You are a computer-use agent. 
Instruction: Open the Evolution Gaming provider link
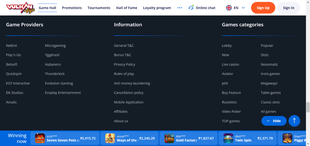(59, 83)
